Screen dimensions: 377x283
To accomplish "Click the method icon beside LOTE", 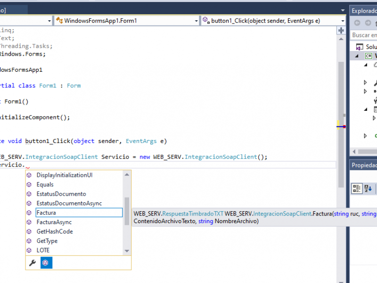I will [x=29, y=250].
